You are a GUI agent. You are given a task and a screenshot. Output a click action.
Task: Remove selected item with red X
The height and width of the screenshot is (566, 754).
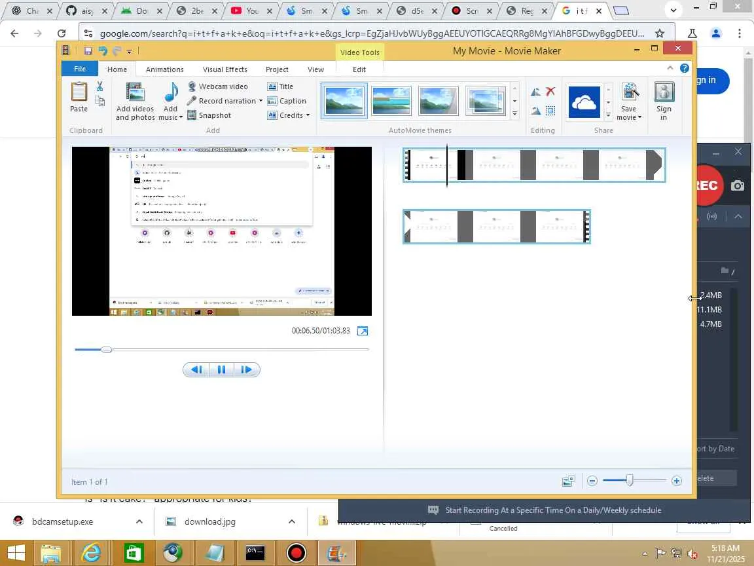(550, 92)
